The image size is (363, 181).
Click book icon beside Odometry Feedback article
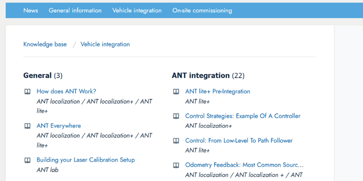(176, 165)
